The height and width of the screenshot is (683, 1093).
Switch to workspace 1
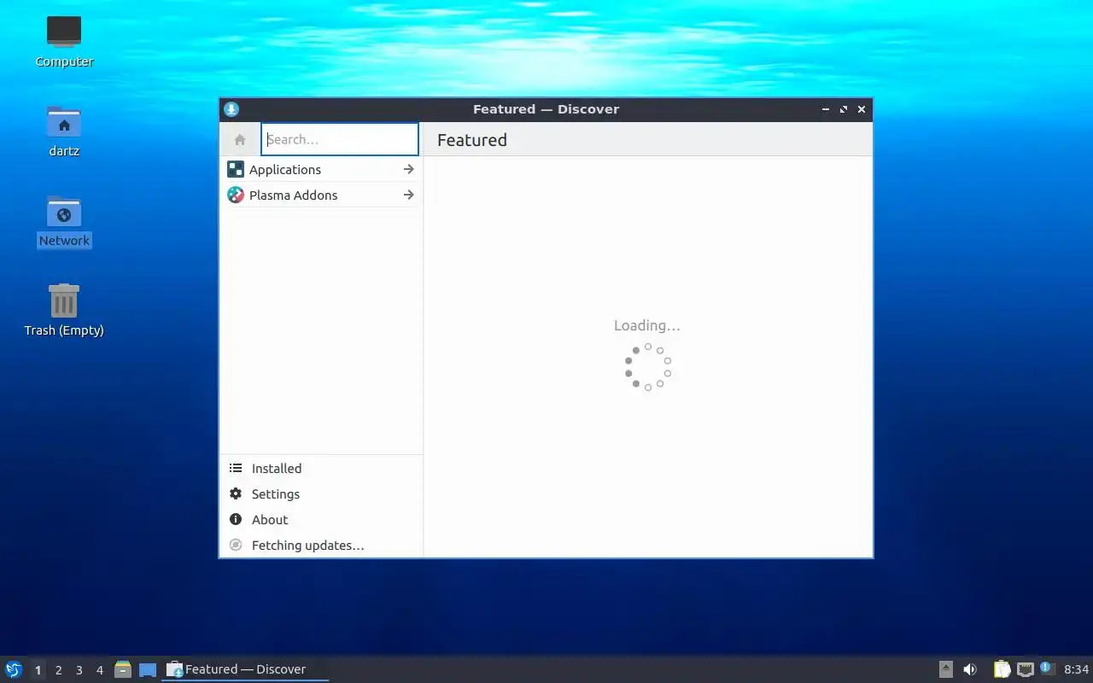(38, 670)
